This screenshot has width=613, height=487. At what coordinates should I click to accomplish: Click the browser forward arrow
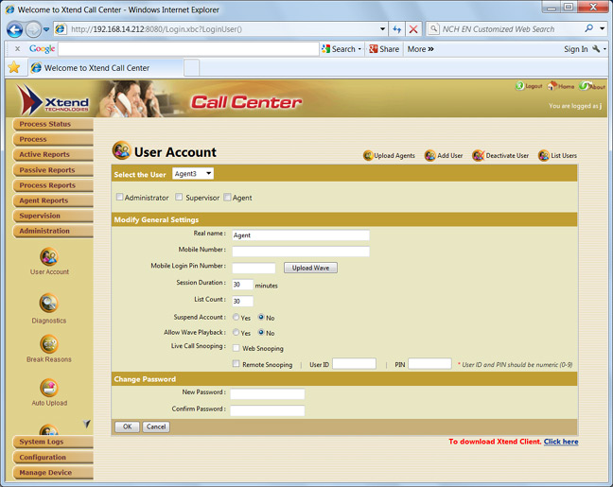tap(33, 29)
